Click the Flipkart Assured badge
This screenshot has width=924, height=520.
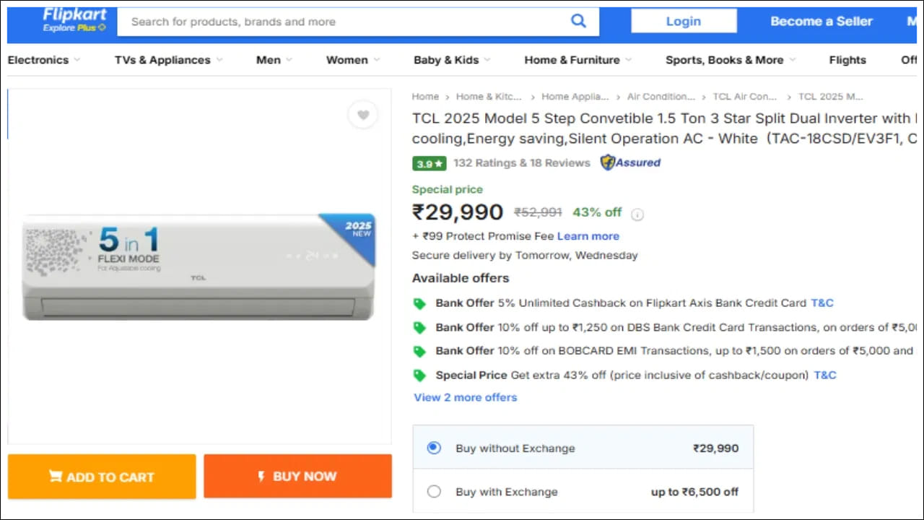[x=629, y=162]
